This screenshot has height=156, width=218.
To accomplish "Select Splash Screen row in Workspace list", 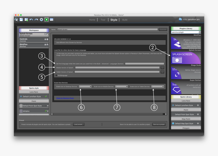I will pos(34,35).
